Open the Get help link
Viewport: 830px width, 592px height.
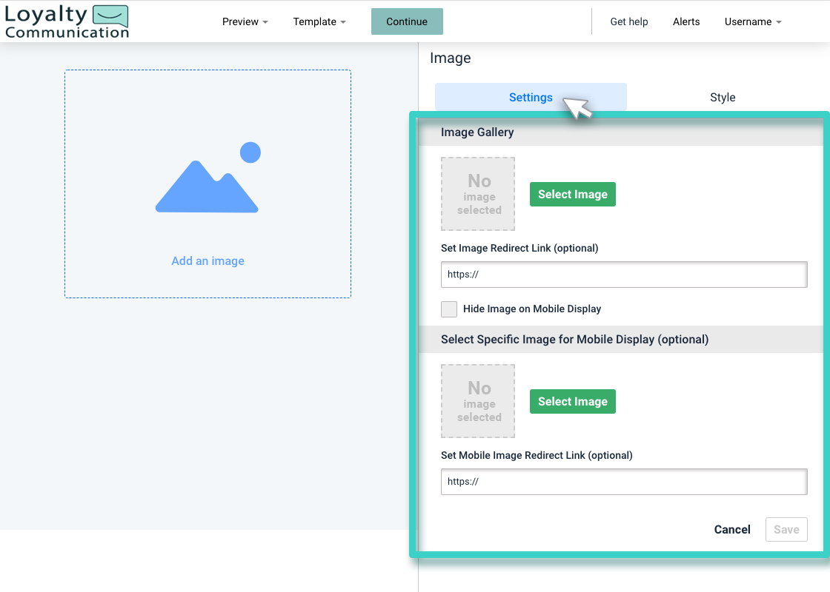point(628,21)
